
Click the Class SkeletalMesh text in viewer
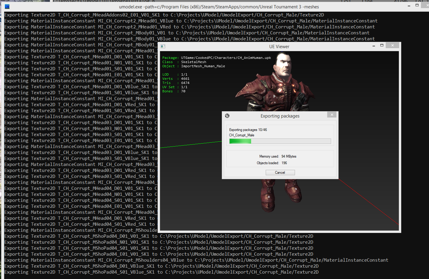(x=184, y=62)
